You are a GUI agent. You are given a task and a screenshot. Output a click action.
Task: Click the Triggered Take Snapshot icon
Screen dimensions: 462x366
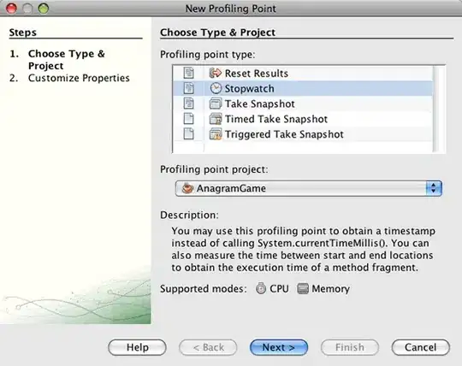[x=216, y=134]
